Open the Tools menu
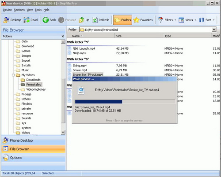This screenshot has height=177, width=221. point(38,10)
